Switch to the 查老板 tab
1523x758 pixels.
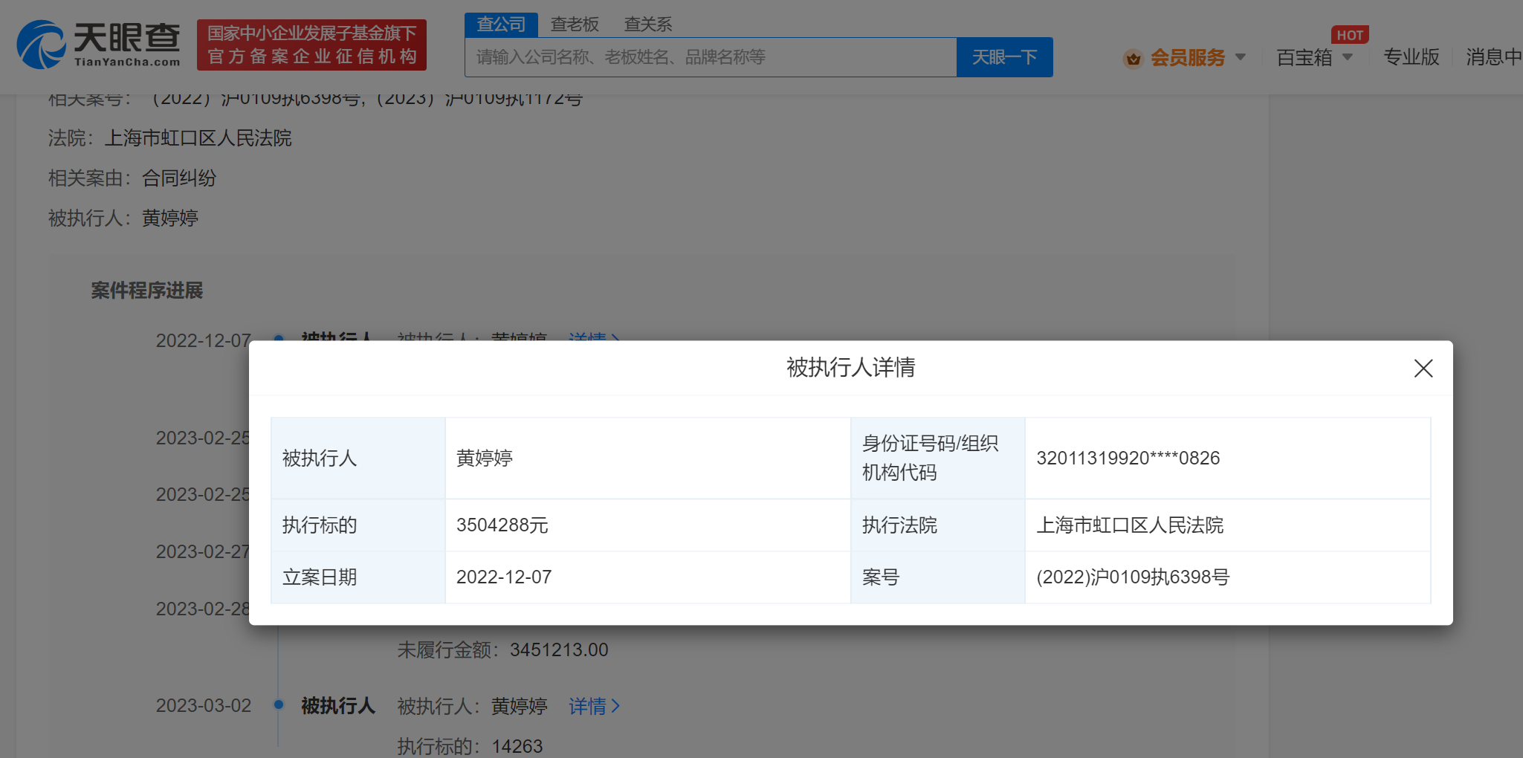575,25
